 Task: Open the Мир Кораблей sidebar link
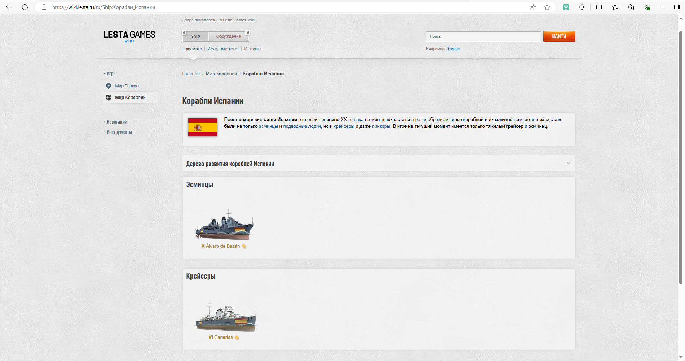point(130,97)
